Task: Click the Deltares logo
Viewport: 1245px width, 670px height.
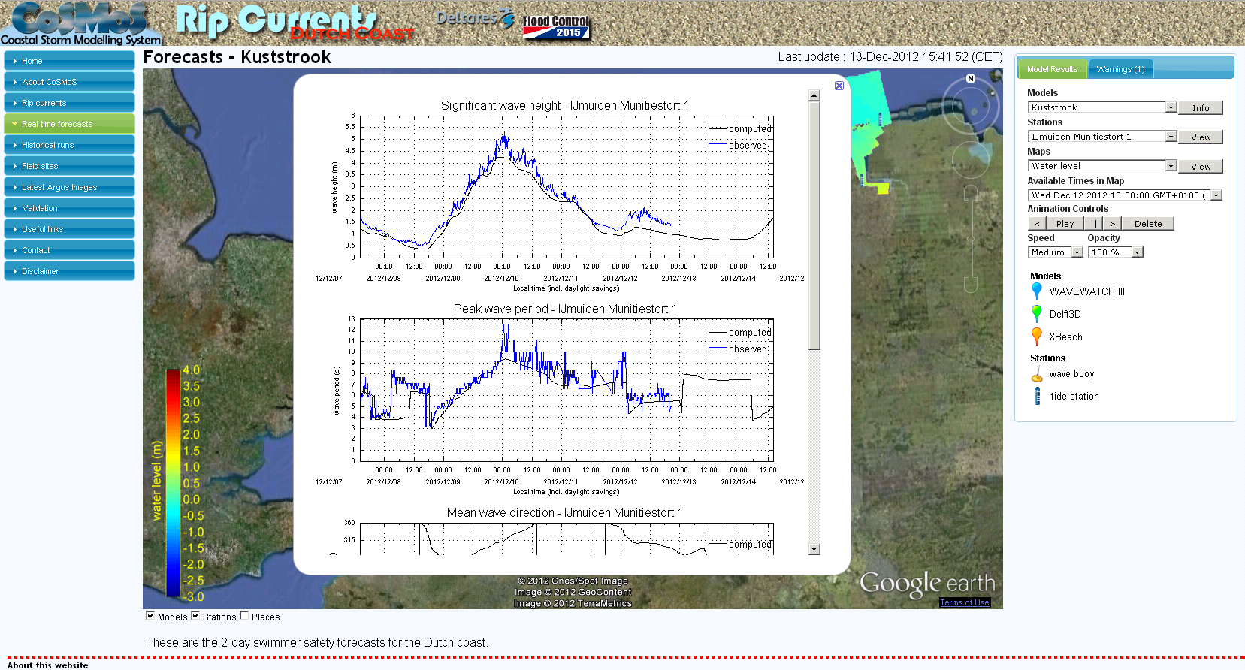Action: coord(476,18)
